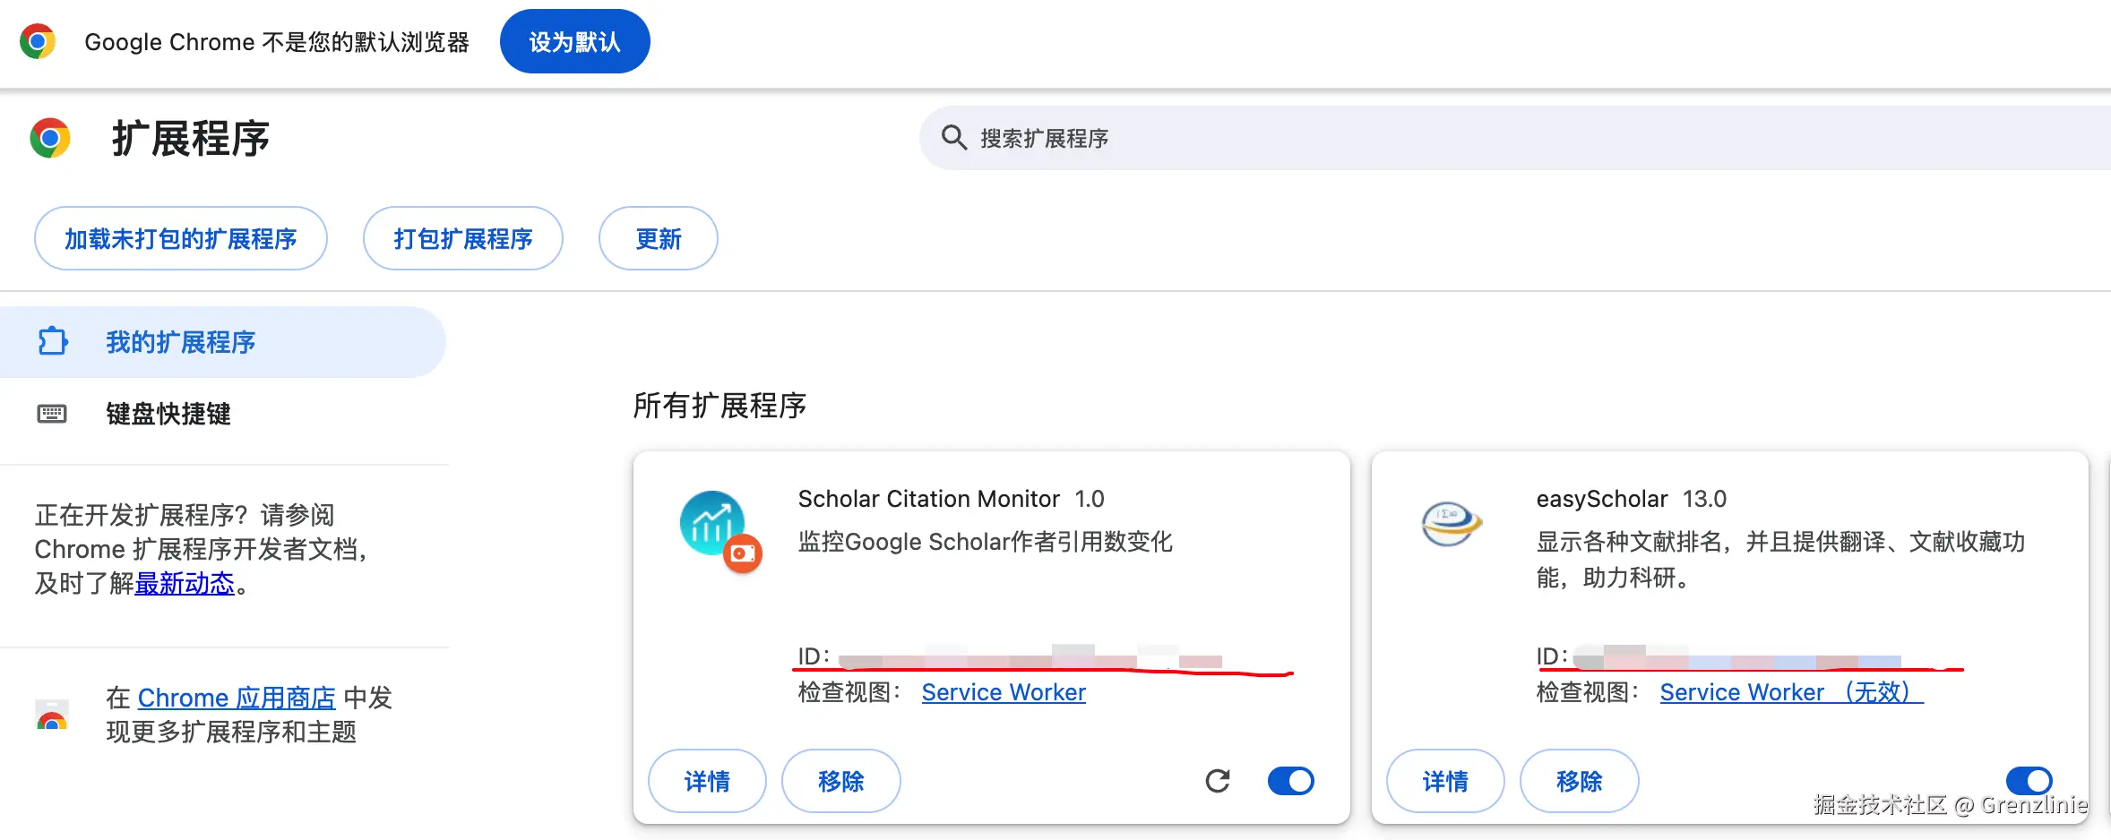Select 我的扩展程序 in the sidebar
Viewport: 2111px width, 840px height.
pyautogui.click(x=180, y=342)
